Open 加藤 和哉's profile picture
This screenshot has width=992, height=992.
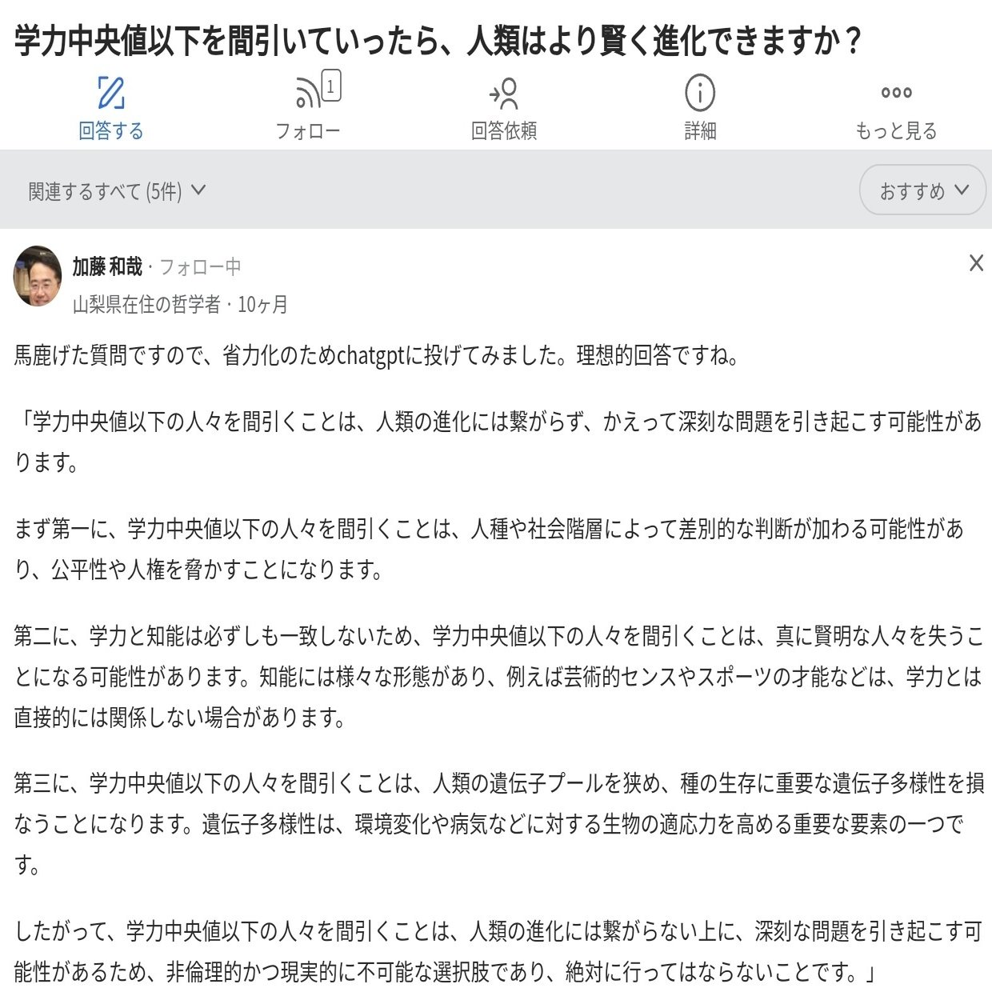[x=38, y=277]
